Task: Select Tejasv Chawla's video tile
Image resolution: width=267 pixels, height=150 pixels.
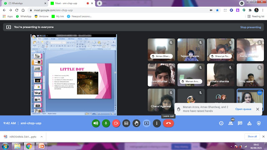Action: 191,50
